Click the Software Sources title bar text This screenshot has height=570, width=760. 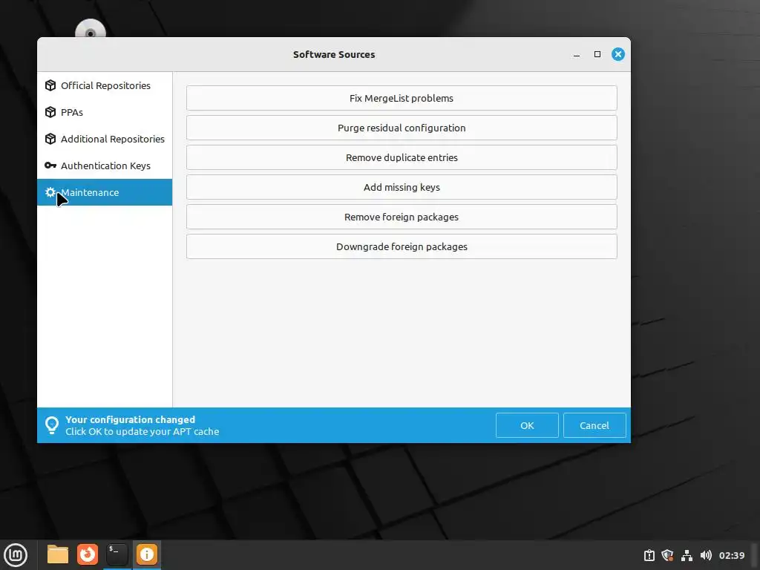pyautogui.click(x=334, y=54)
